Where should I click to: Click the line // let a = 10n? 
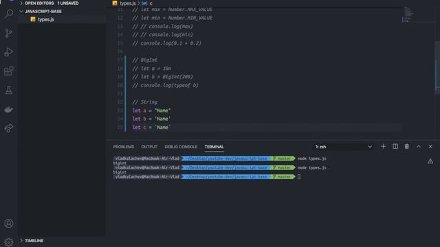(x=151, y=69)
